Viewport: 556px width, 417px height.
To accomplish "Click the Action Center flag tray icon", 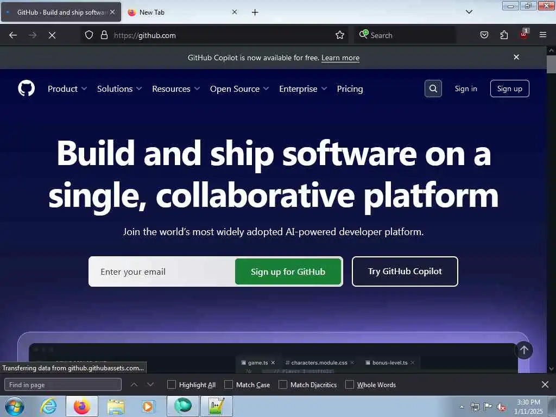I will coord(488,407).
